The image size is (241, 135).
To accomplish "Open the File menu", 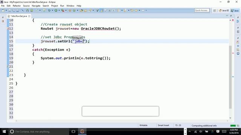I will (3, 6).
